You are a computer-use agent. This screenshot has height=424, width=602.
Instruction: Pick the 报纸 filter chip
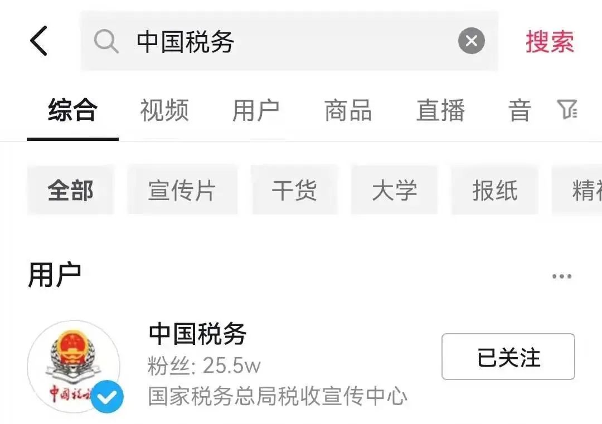point(495,190)
